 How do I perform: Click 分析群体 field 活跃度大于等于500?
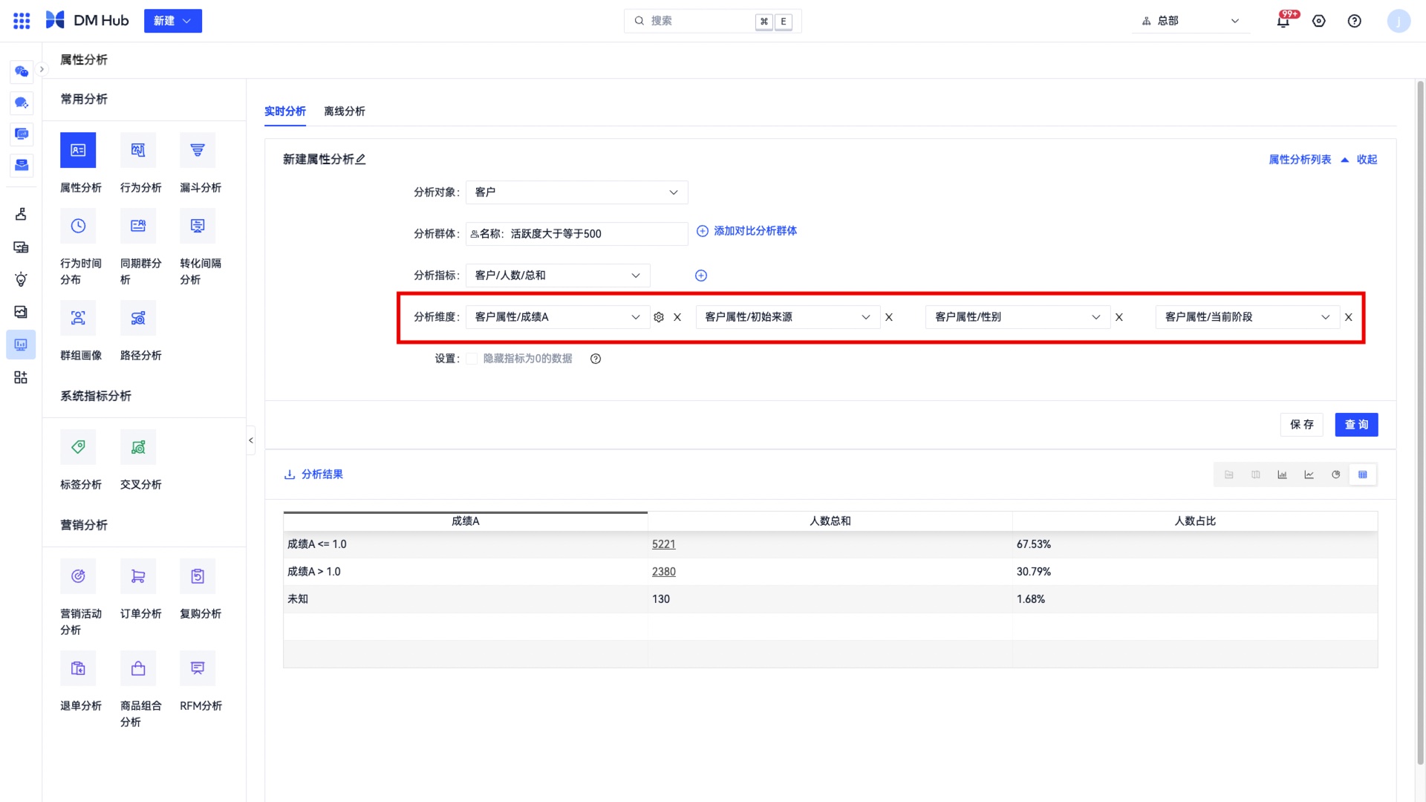pos(577,234)
